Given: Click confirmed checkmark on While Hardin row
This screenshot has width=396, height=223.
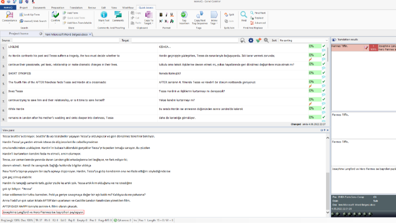Looking at the screenshot, I should 324,108.
